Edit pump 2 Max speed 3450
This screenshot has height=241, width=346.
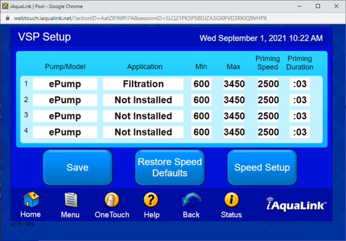click(x=234, y=100)
